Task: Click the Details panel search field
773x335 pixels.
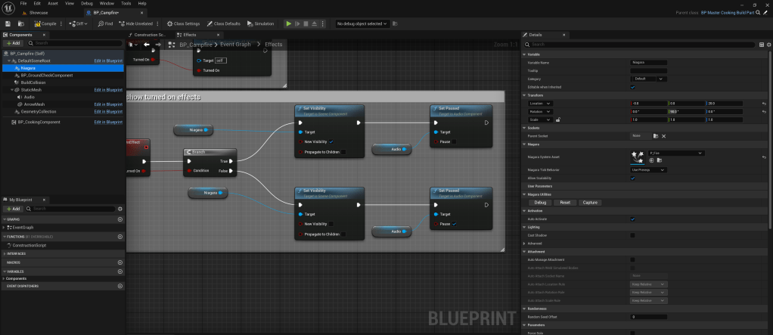Action: point(643,45)
